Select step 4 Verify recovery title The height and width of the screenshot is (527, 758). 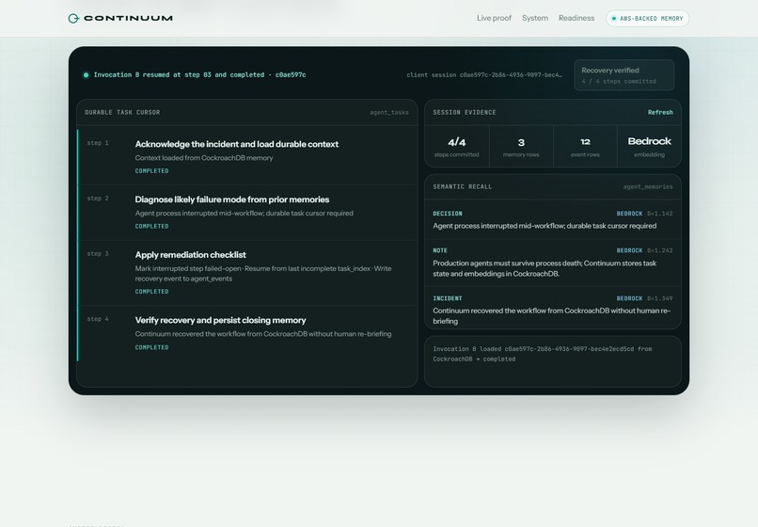(x=220, y=320)
